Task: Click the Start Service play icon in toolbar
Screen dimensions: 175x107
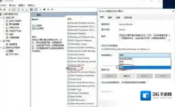Action: (40, 10)
